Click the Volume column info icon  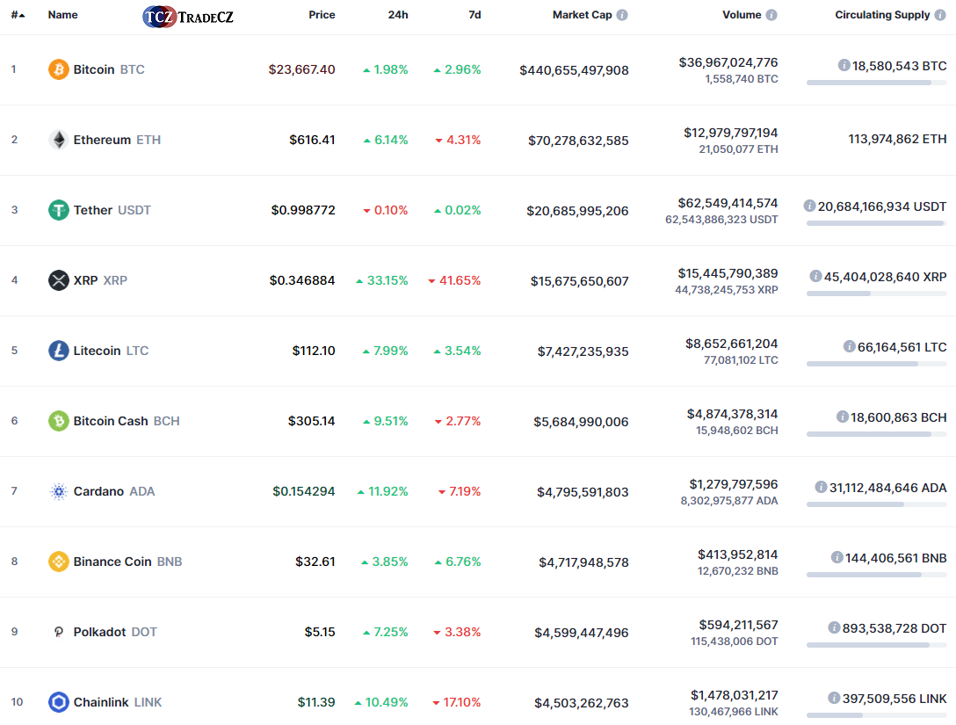tap(771, 15)
